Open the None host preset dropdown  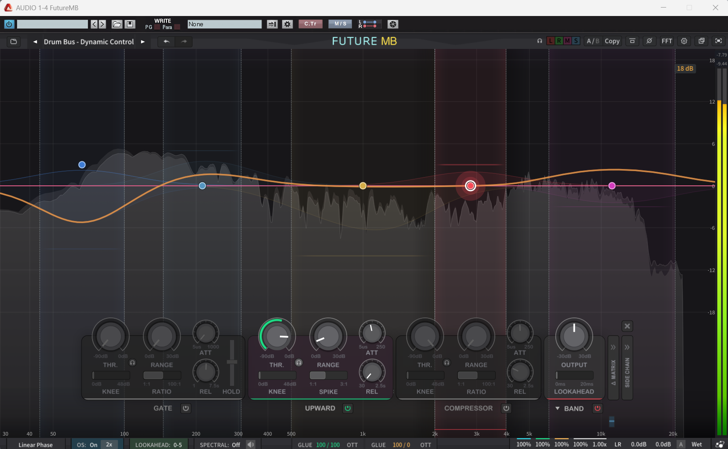click(x=224, y=24)
